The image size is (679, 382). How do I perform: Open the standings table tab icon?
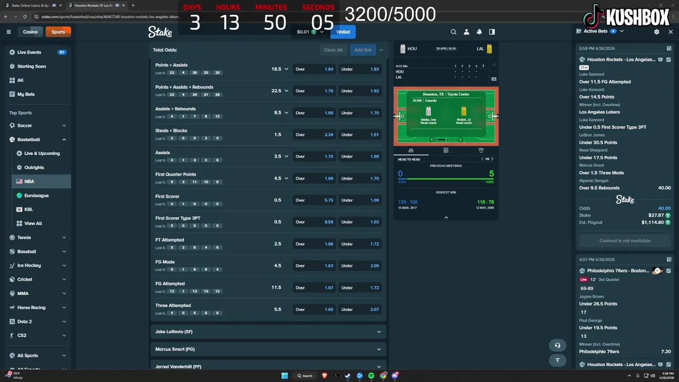(x=446, y=151)
